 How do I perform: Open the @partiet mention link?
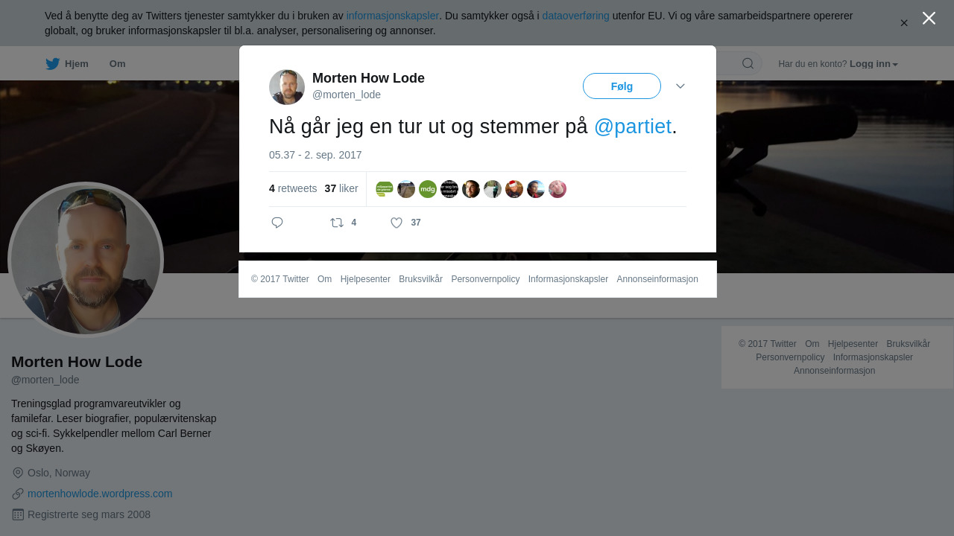[x=633, y=127]
